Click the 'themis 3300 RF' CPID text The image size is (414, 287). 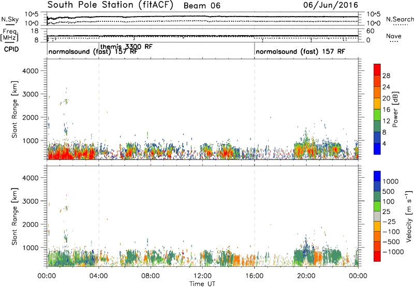(x=126, y=47)
